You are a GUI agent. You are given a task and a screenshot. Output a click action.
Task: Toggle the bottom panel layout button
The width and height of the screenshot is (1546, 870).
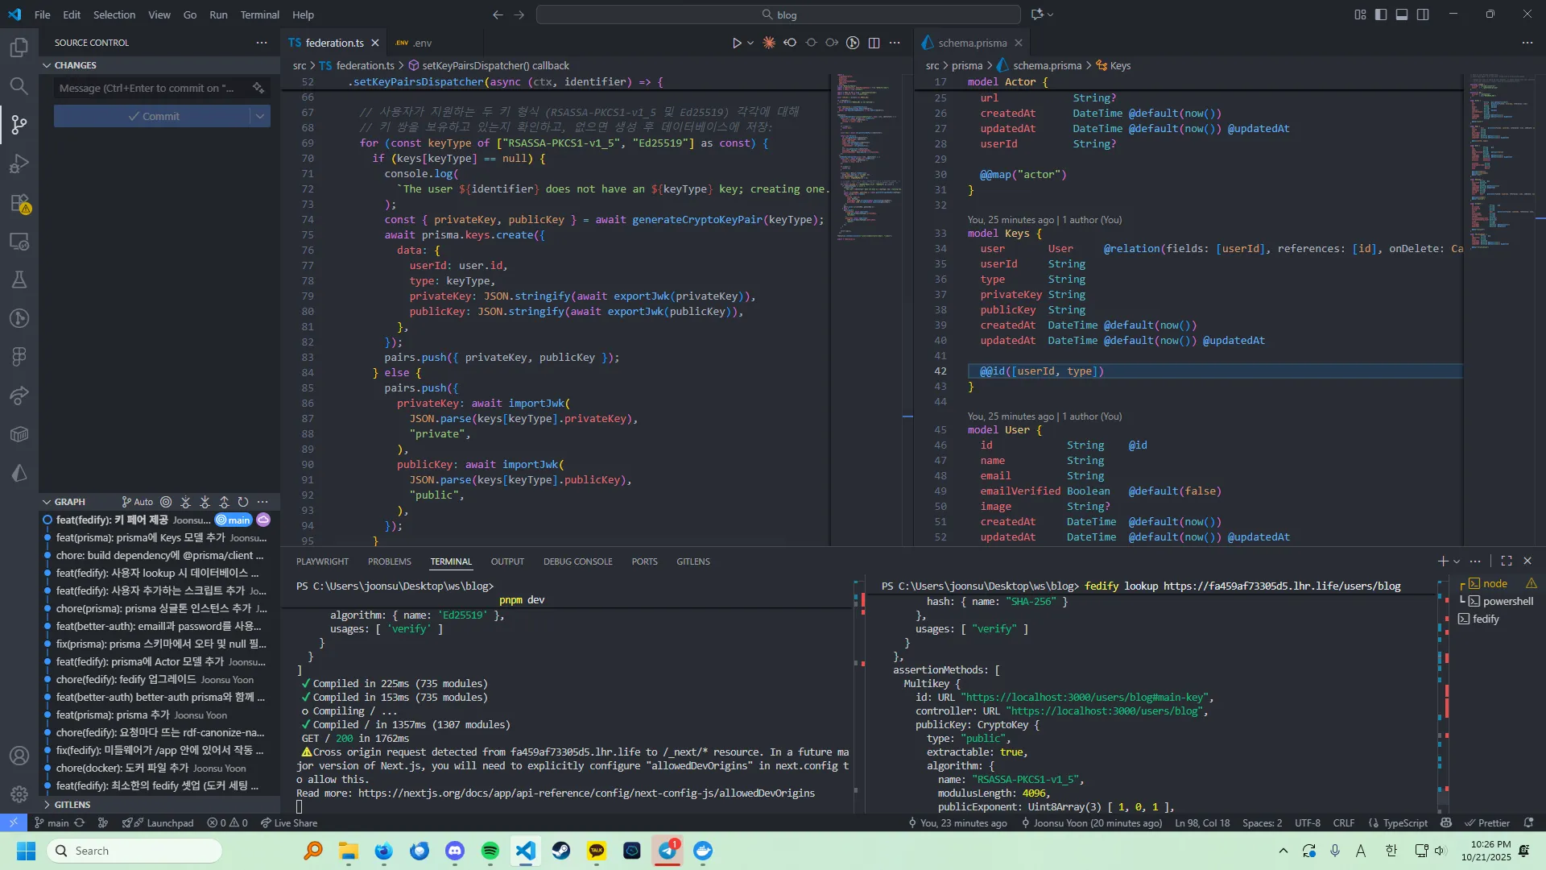coord(1402,14)
